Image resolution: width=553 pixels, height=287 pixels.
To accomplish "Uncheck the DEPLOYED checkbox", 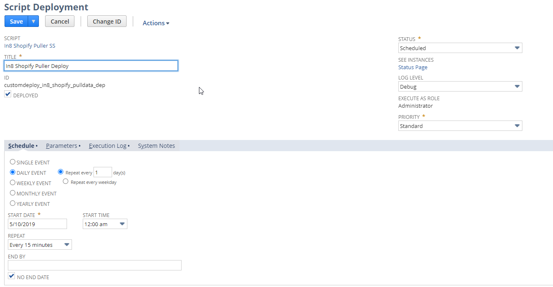I will (7, 94).
